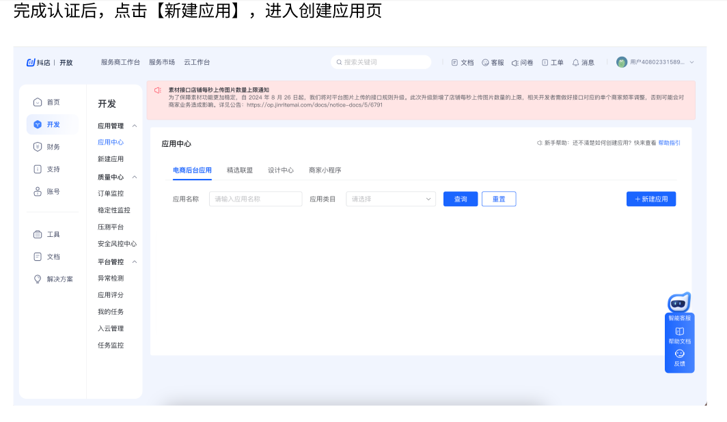Switch to 商家小程序 tab
Image resolution: width=727 pixels, height=422 pixels.
pyautogui.click(x=325, y=170)
